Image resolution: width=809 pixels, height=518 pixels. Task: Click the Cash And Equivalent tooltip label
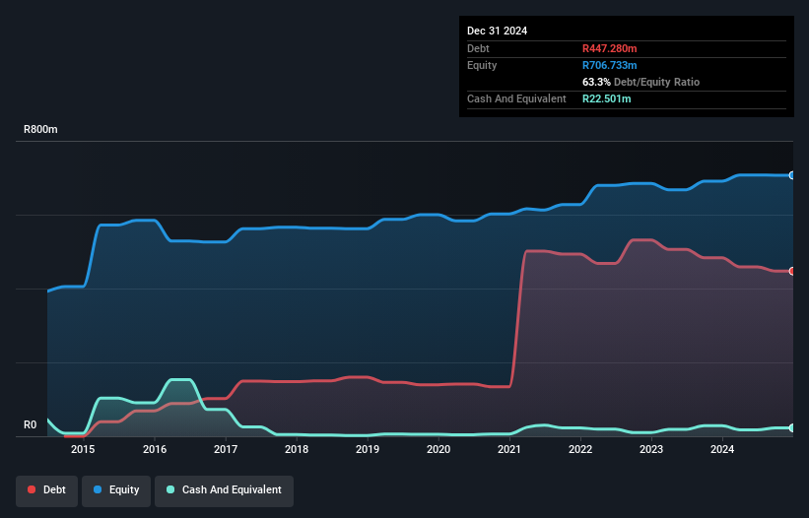516,98
